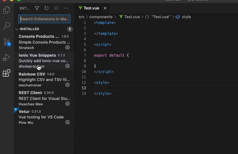Select the Rainbow CSV extension

coord(44,79)
